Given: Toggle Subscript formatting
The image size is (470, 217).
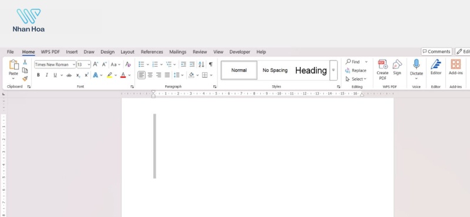Looking at the screenshot, I should [x=78, y=75].
